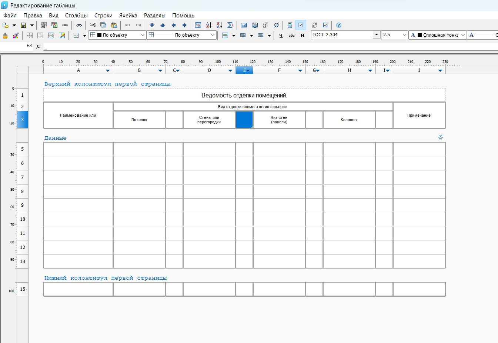Toggle the eye preview icon
This screenshot has height=343, width=498.
pyautogui.click(x=79, y=25)
